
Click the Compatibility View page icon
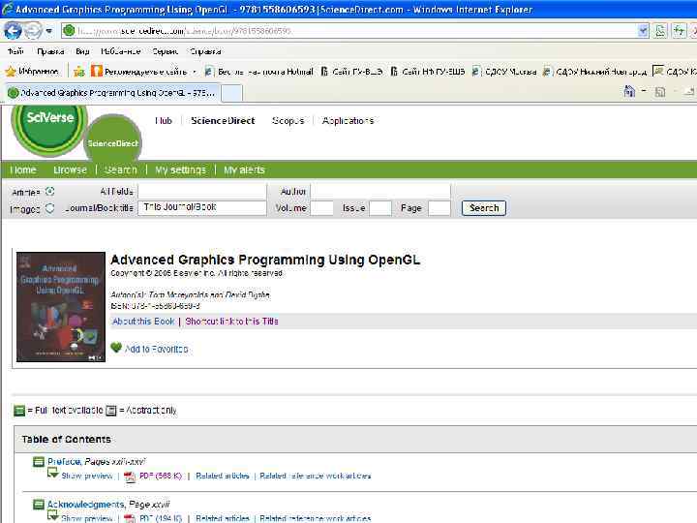[660, 31]
